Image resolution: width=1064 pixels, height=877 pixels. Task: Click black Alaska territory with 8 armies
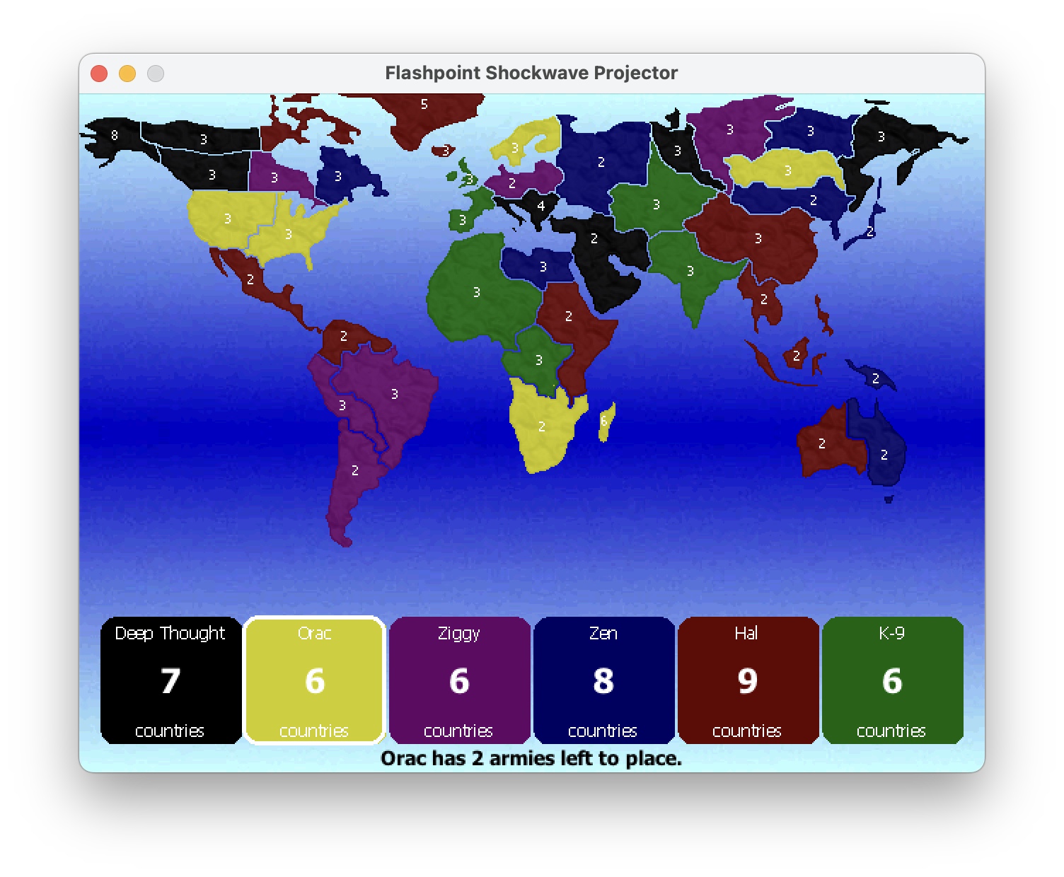pos(114,135)
